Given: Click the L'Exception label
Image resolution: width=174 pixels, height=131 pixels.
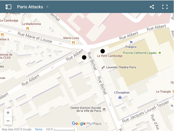Looking at the screenshot, I should [122, 93].
